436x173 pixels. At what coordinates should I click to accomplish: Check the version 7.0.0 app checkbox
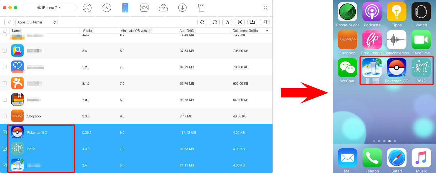pyautogui.click(x=5, y=100)
